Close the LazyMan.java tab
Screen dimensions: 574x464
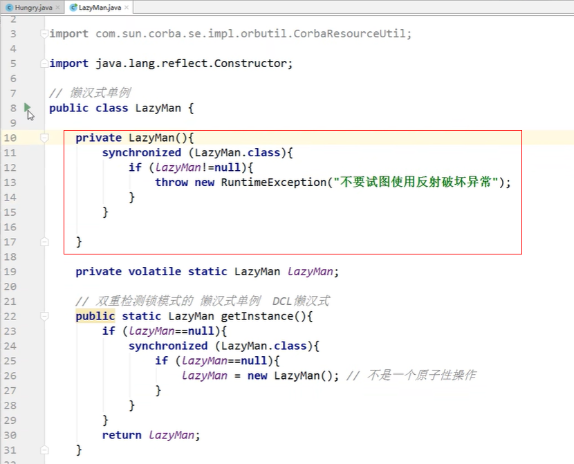pos(127,8)
